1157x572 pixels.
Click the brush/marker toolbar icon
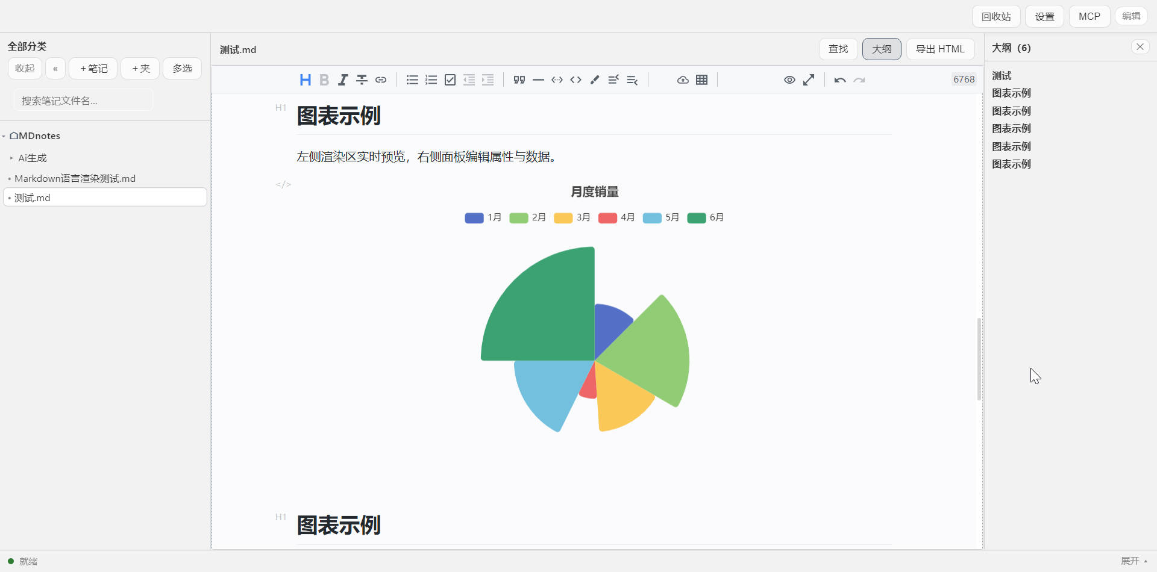tap(595, 79)
